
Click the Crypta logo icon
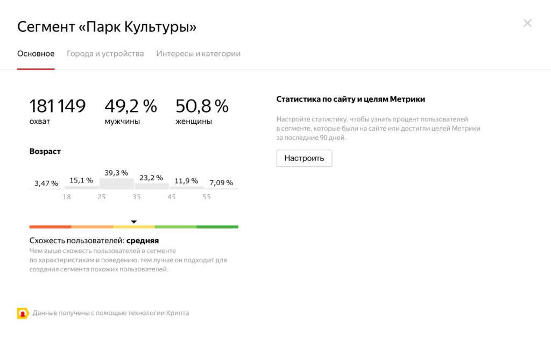(x=23, y=313)
